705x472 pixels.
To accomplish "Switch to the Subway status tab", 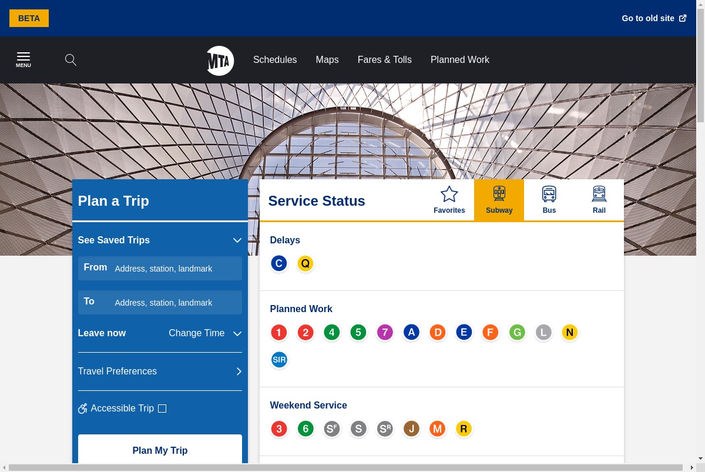I will pos(499,200).
